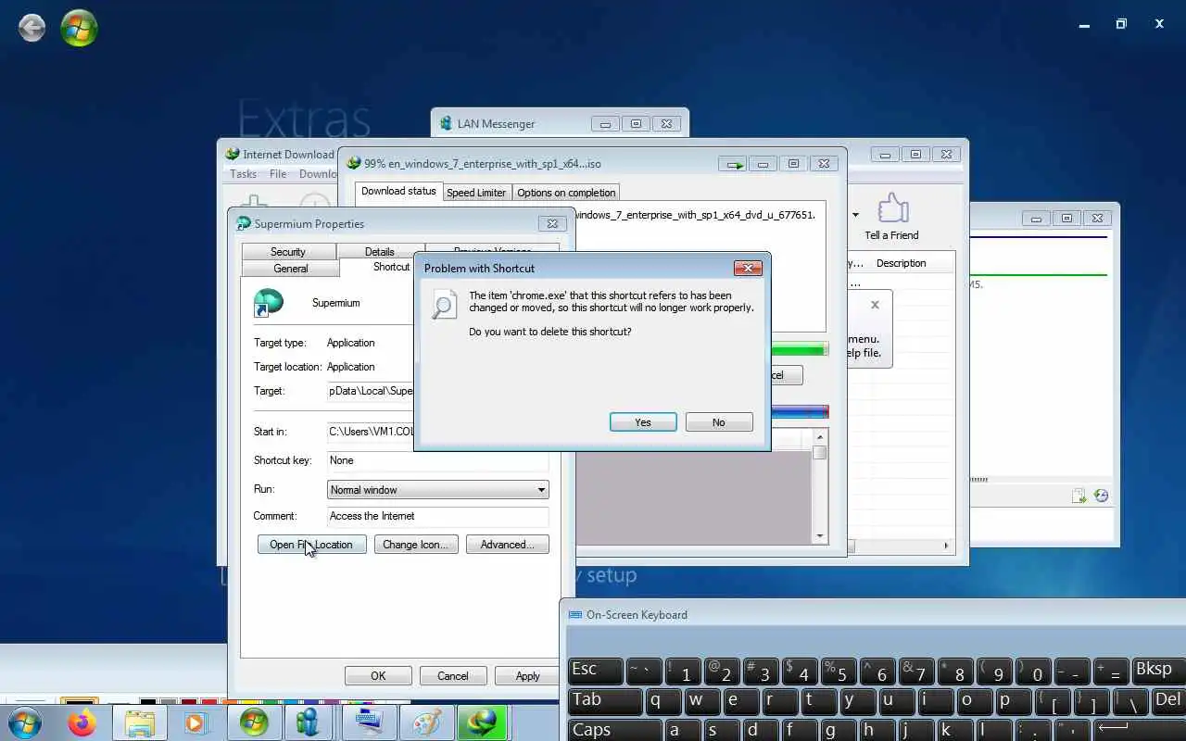The image size is (1186, 741).
Task: Click the back arrow at top-left
Action: pos(32,28)
